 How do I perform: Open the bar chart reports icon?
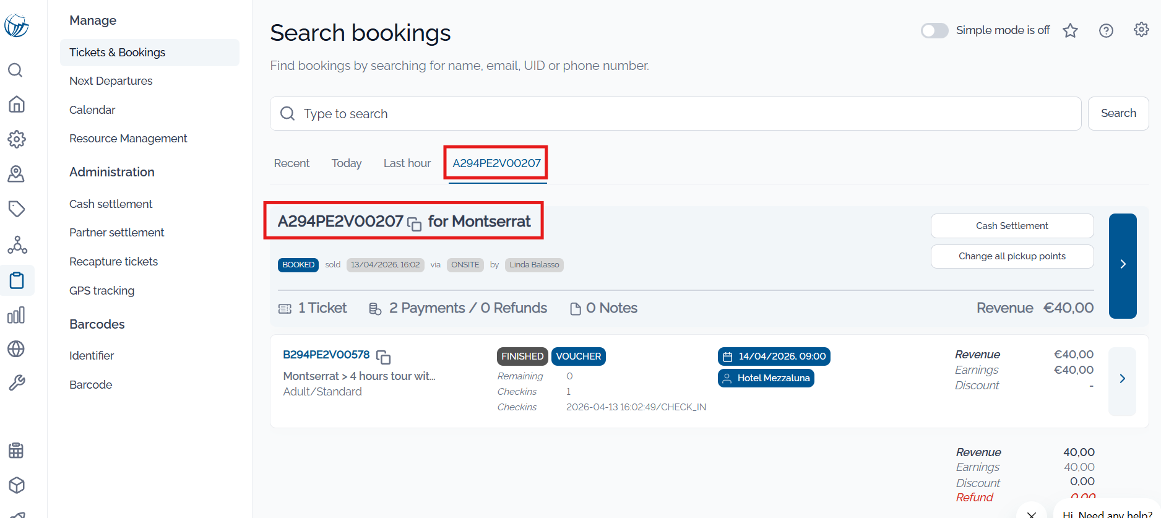pyautogui.click(x=16, y=315)
